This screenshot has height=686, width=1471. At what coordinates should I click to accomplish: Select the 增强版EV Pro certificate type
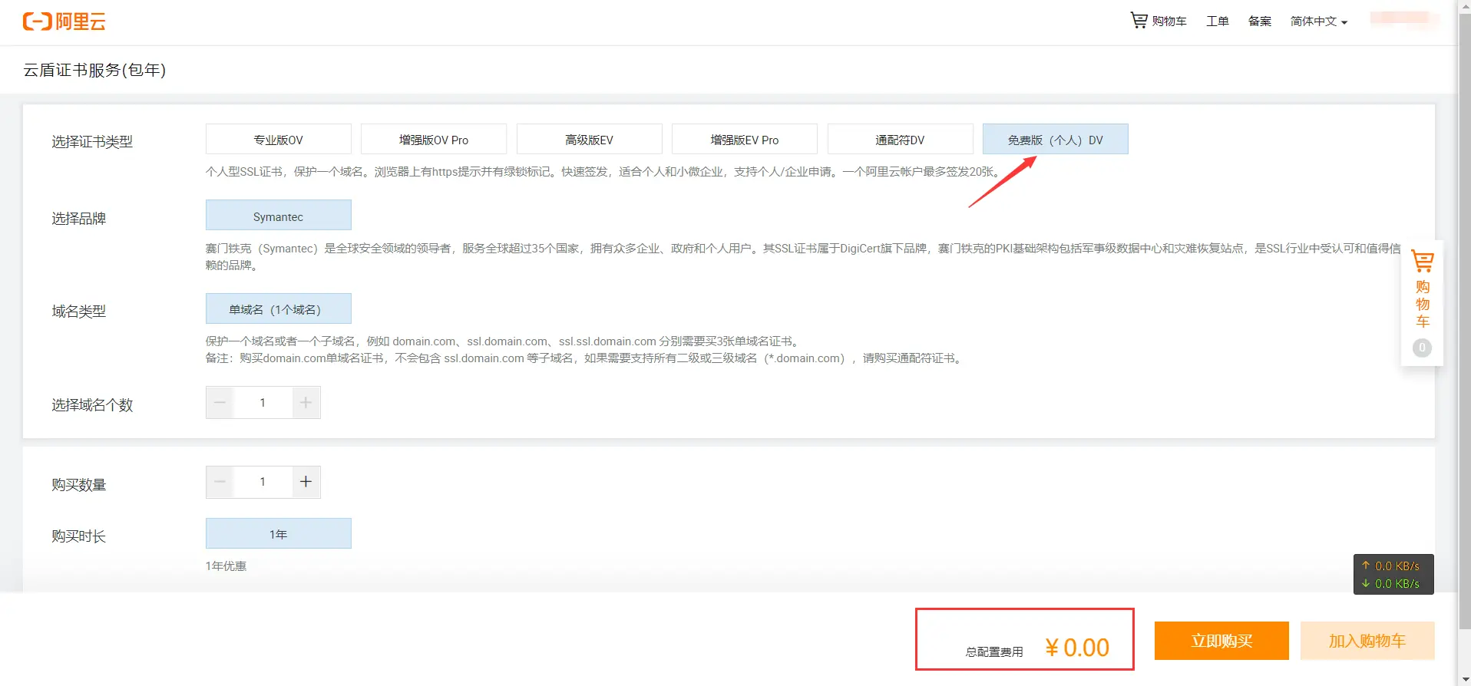point(745,140)
